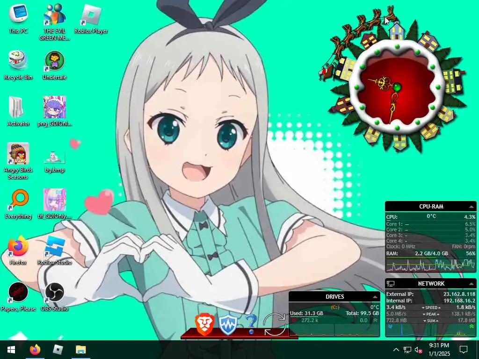Screen dimensions: 479x359
Task: Click the DRIVES widget title
Action: click(x=335, y=297)
